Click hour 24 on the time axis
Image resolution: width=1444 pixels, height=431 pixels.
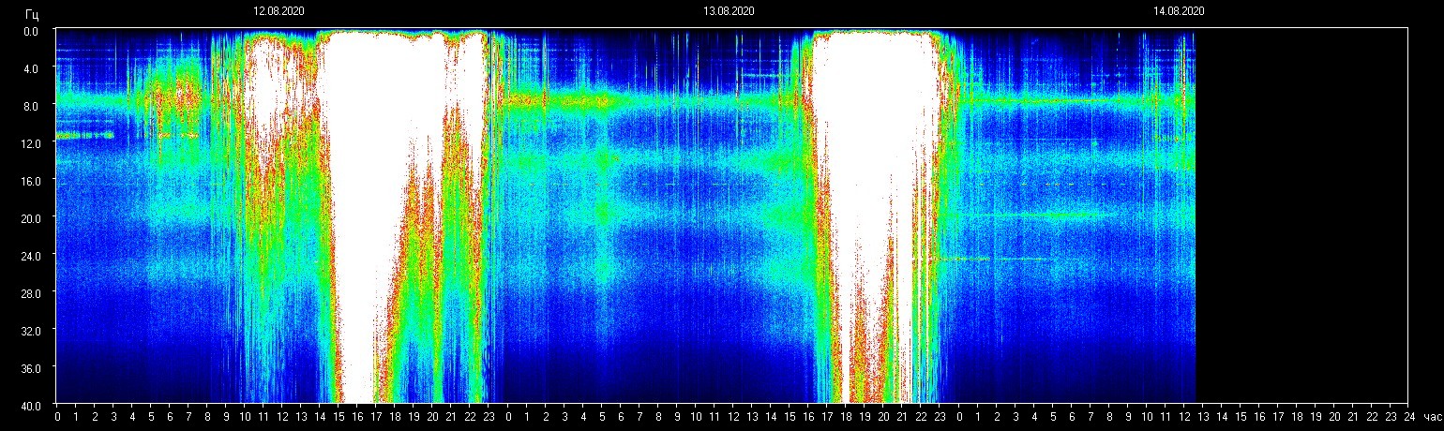(1408, 416)
